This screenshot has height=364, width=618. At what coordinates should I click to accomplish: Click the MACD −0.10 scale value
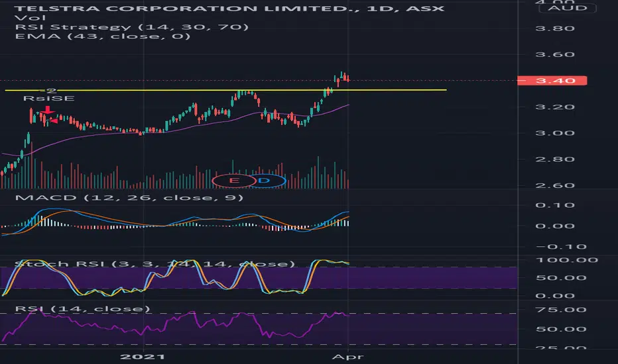(561, 247)
